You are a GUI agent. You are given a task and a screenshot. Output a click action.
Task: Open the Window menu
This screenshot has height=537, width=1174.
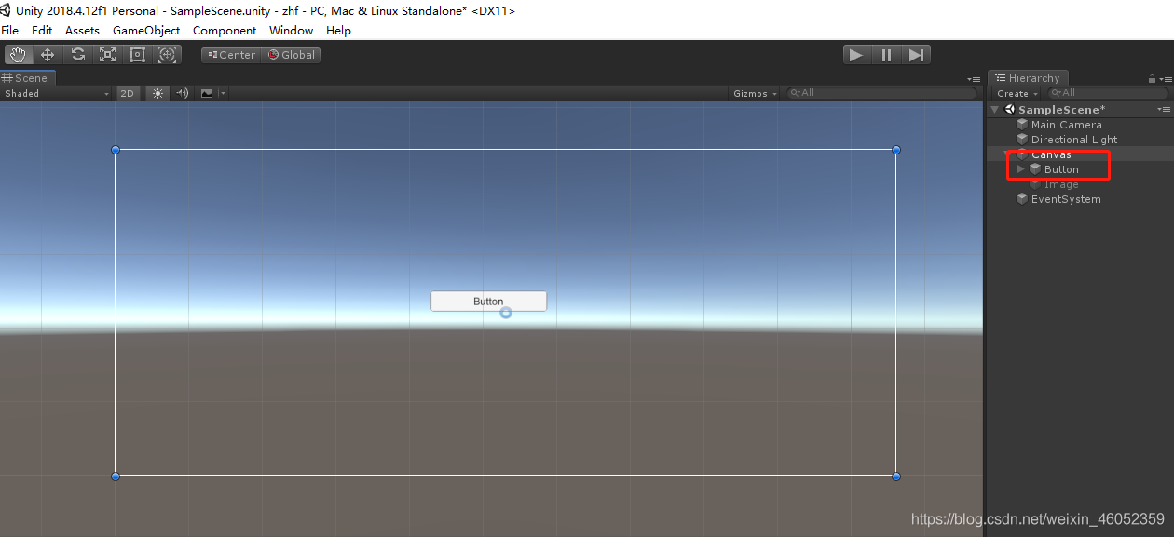coord(291,30)
